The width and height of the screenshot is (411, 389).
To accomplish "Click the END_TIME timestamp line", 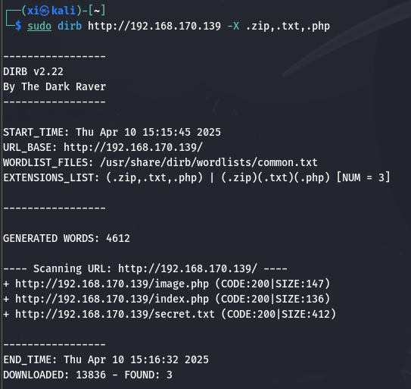I will point(106,359).
